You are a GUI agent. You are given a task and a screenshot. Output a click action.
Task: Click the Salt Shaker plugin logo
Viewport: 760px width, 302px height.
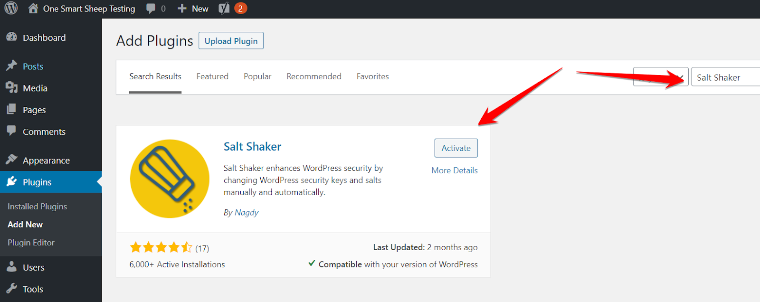coord(170,179)
